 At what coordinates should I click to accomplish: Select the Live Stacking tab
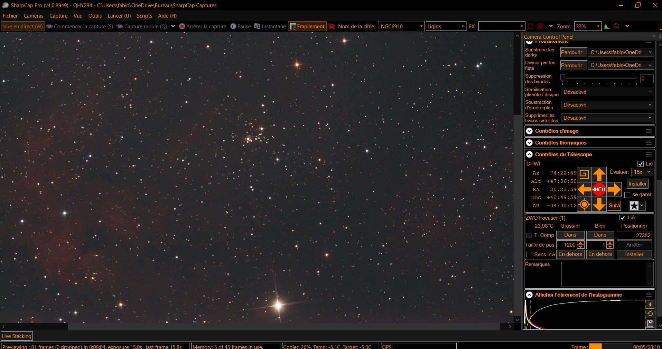tap(17, 336)
